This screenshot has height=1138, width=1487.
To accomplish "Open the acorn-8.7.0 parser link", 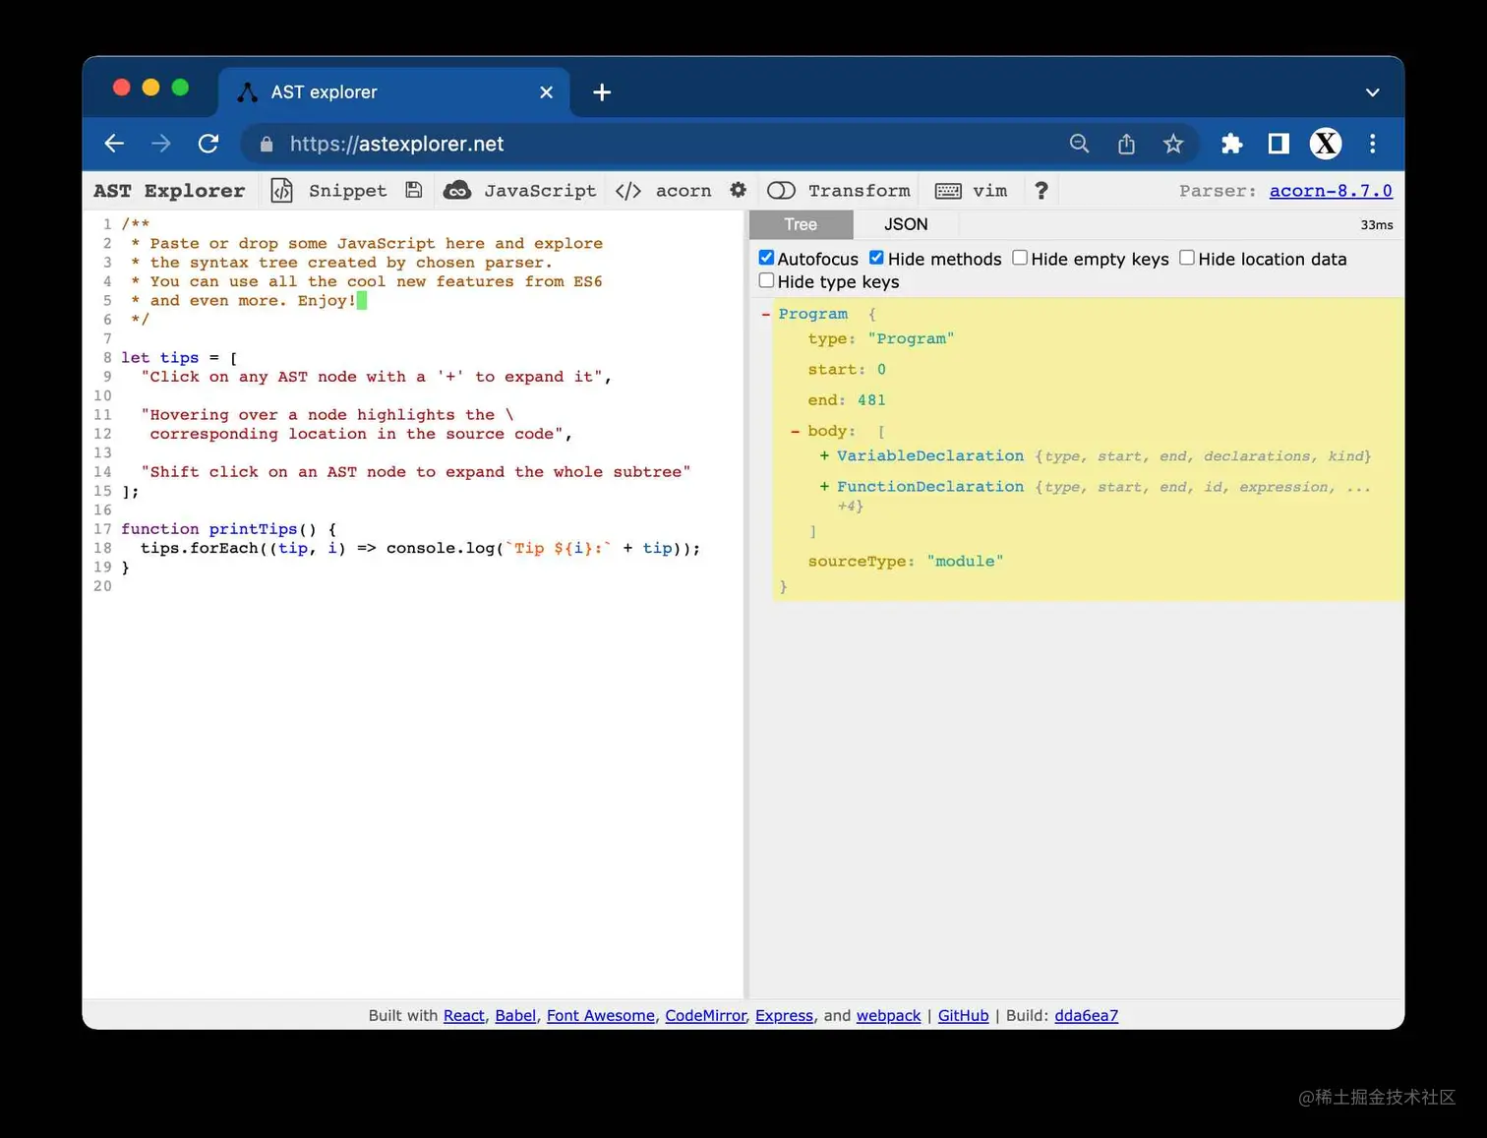I will point(1331,191).
